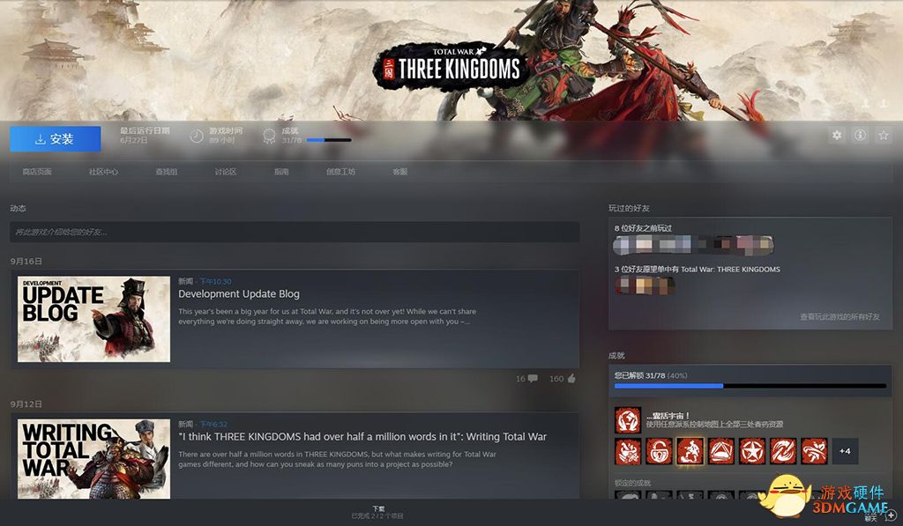Click the Writing Total War summary text
The width and height of the screenshot is (903, 526).
click(337, 459)
